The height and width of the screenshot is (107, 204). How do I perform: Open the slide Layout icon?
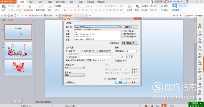pyautogui.click(x=50, y=7)
